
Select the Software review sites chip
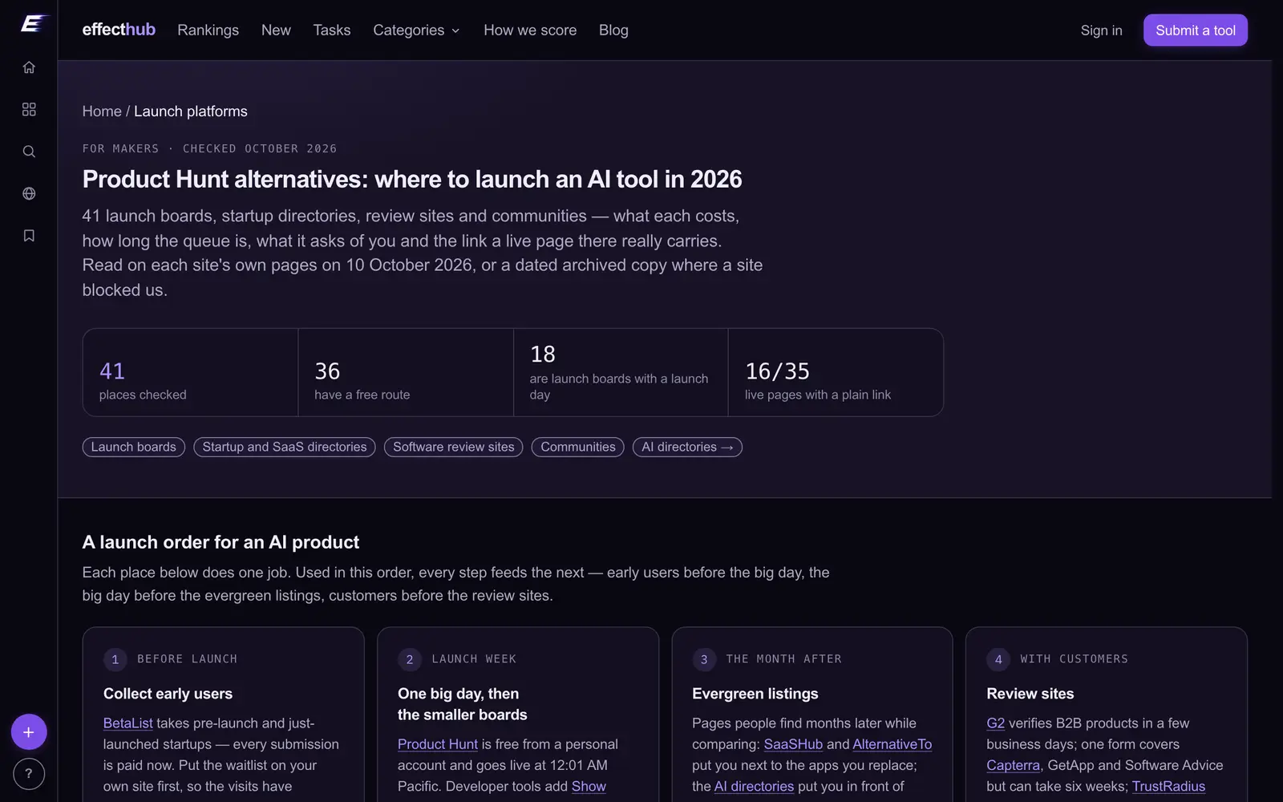454,447
